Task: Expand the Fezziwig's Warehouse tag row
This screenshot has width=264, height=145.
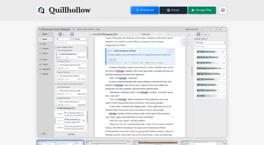Action: pos(196,57)
